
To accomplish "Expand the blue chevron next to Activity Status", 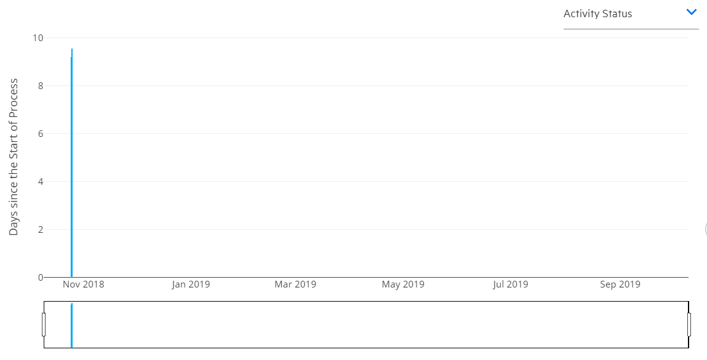I will tap(691, 12).
